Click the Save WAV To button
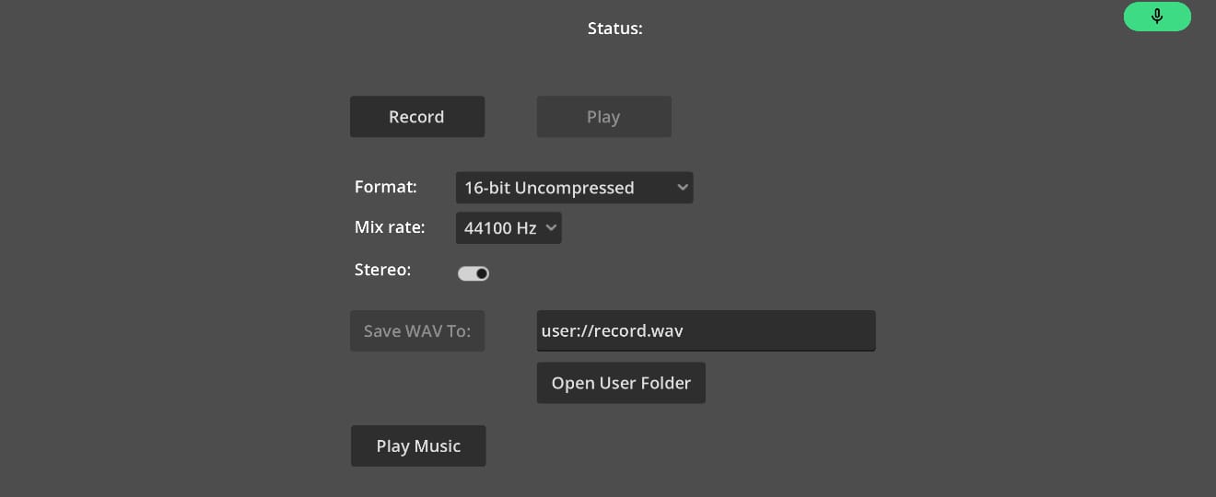Screen dimensions: 1216x497 [x=417, y=330]
